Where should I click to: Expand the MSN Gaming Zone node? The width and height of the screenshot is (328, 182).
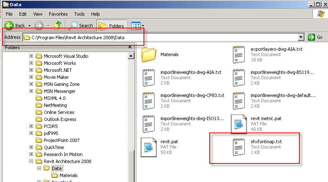[x=31, y=84]
